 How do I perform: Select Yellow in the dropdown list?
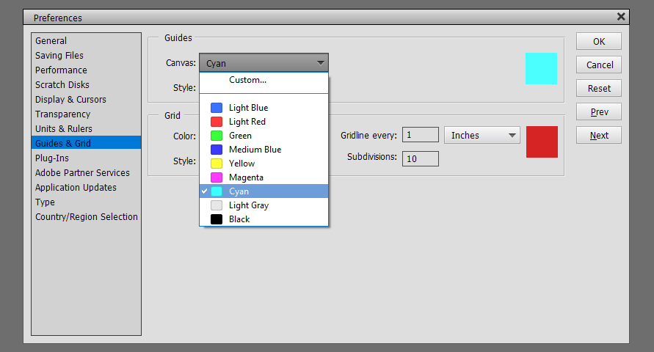[264, 164]
